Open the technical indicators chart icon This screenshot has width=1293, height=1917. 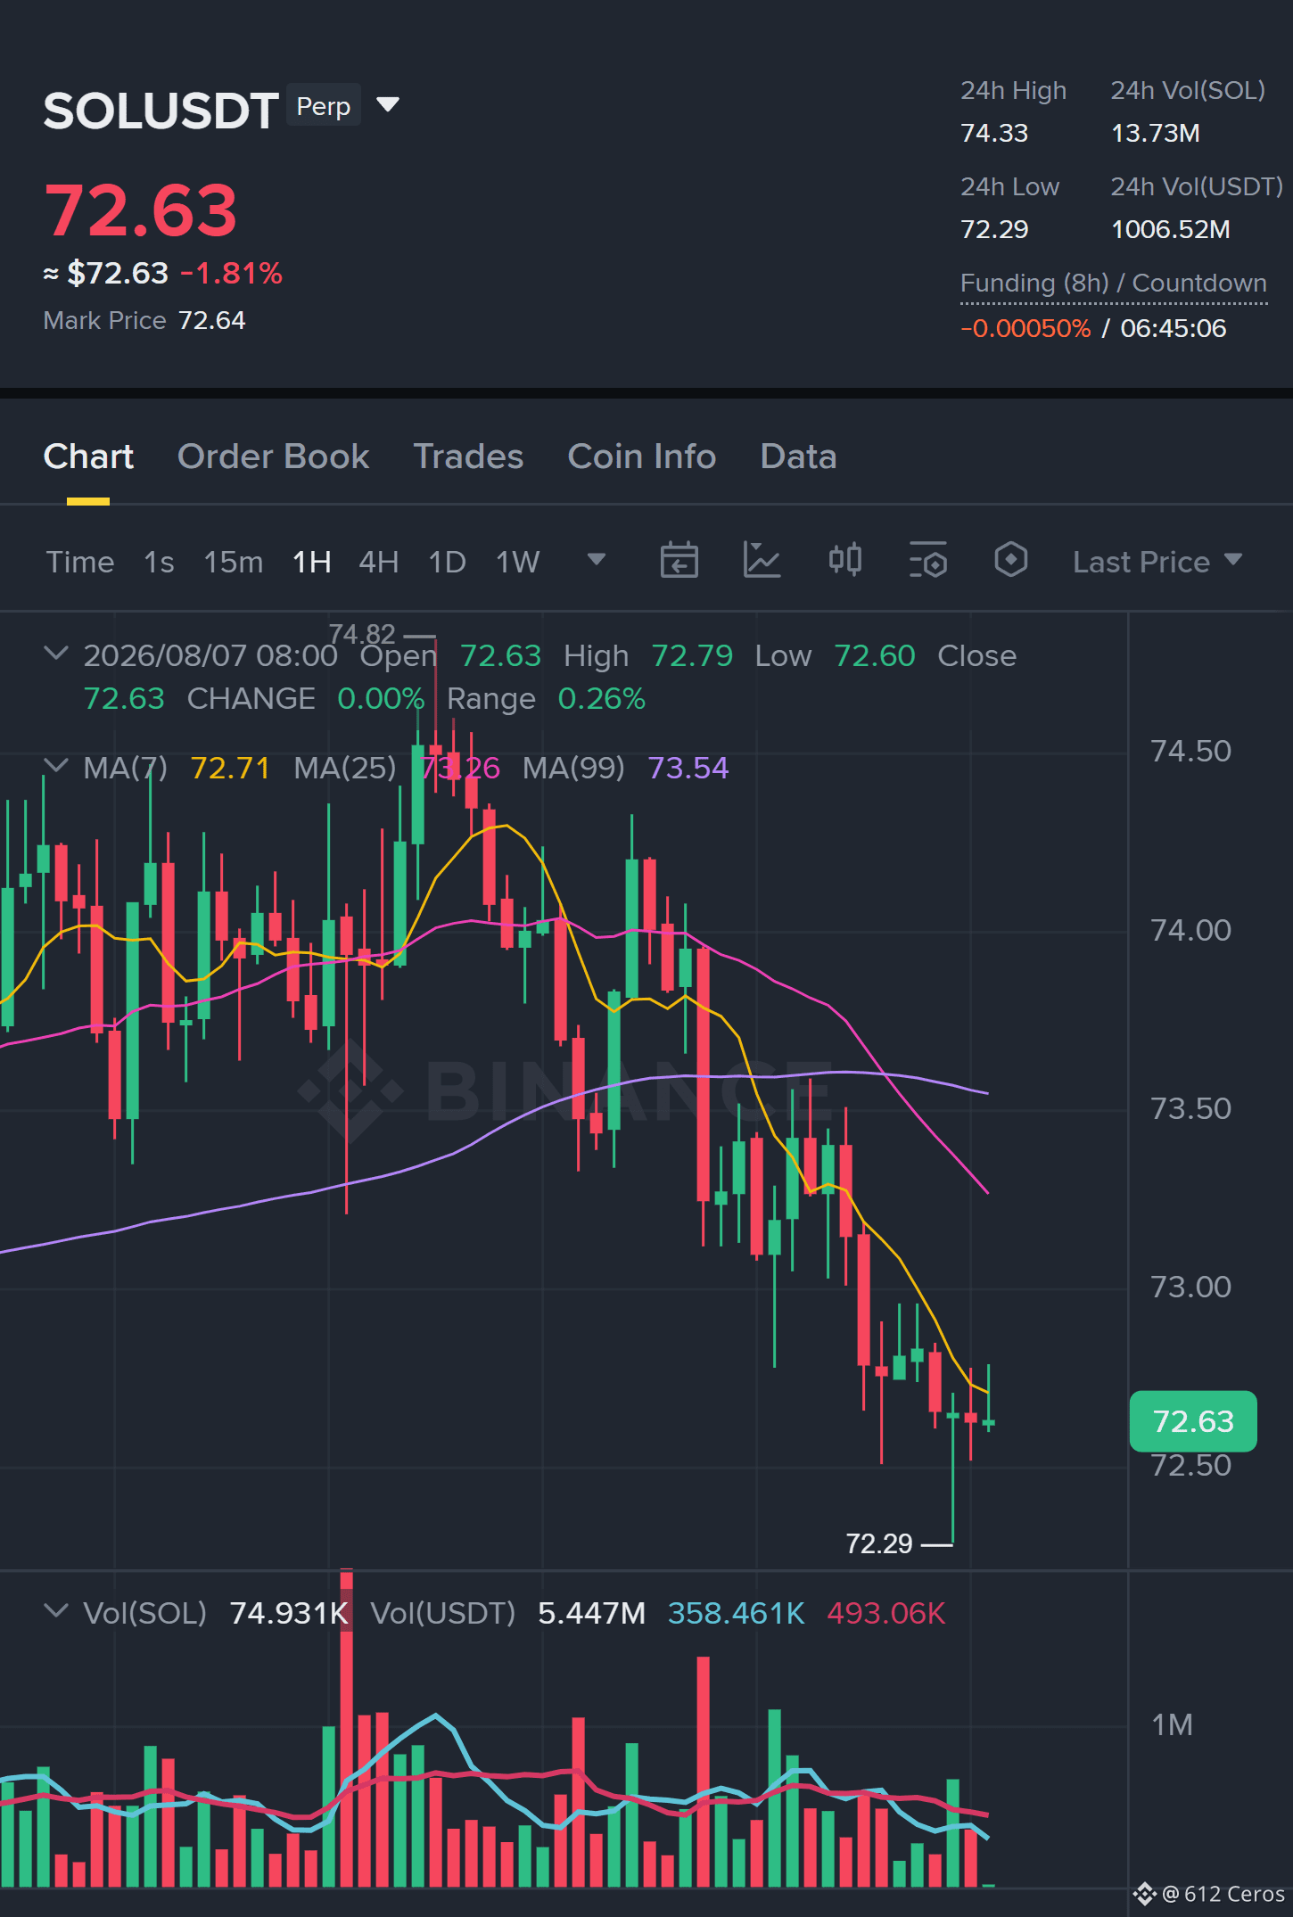(x=762, y=560)
